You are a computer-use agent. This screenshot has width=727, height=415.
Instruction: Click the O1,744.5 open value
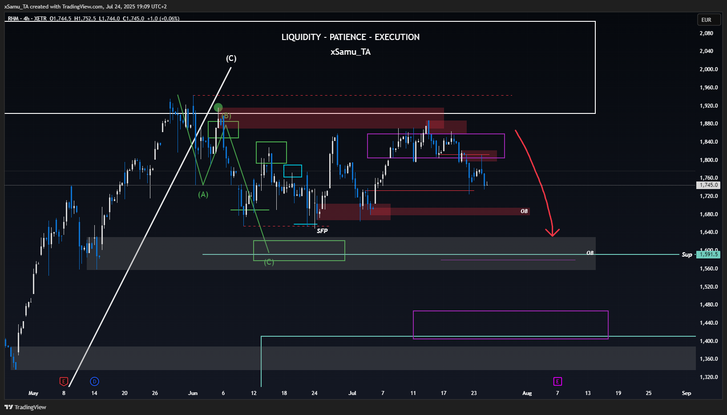coord(61,19)
